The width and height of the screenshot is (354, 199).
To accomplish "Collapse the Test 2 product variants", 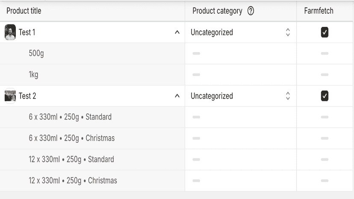I will [x=177, y=96].
